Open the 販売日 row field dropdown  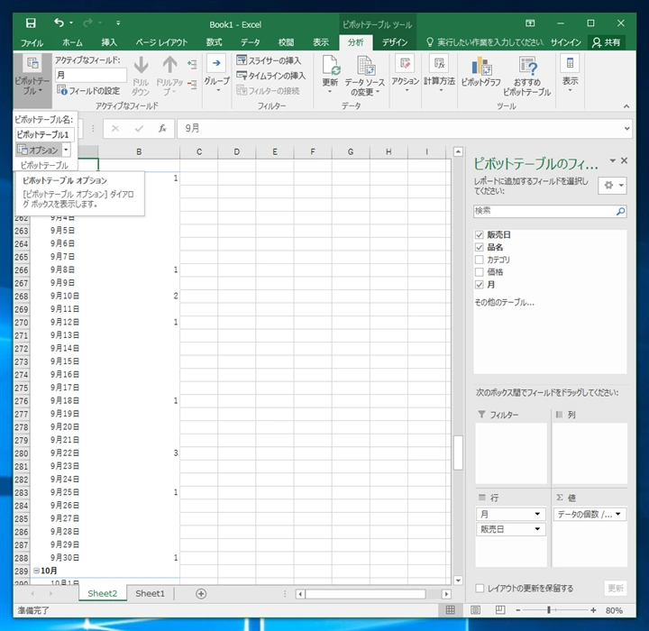pos(537,529)
